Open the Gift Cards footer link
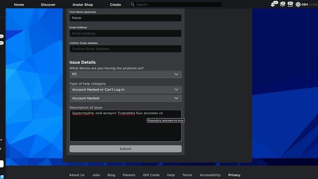318x179 pixels. (x=151, y=175)
